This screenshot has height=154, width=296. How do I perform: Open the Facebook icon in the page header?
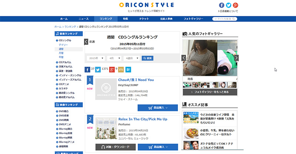pos(222,5)
